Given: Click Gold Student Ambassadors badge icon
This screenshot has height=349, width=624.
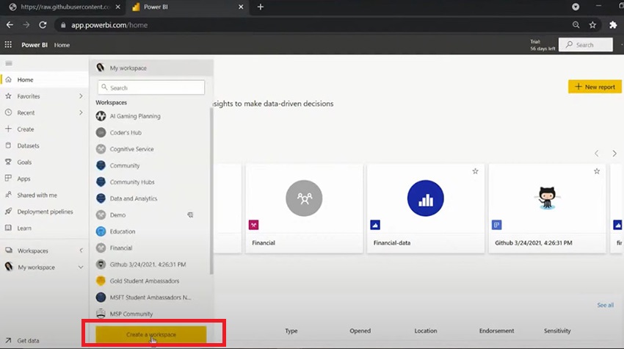Looking at the screenshot, I should 101,281.
